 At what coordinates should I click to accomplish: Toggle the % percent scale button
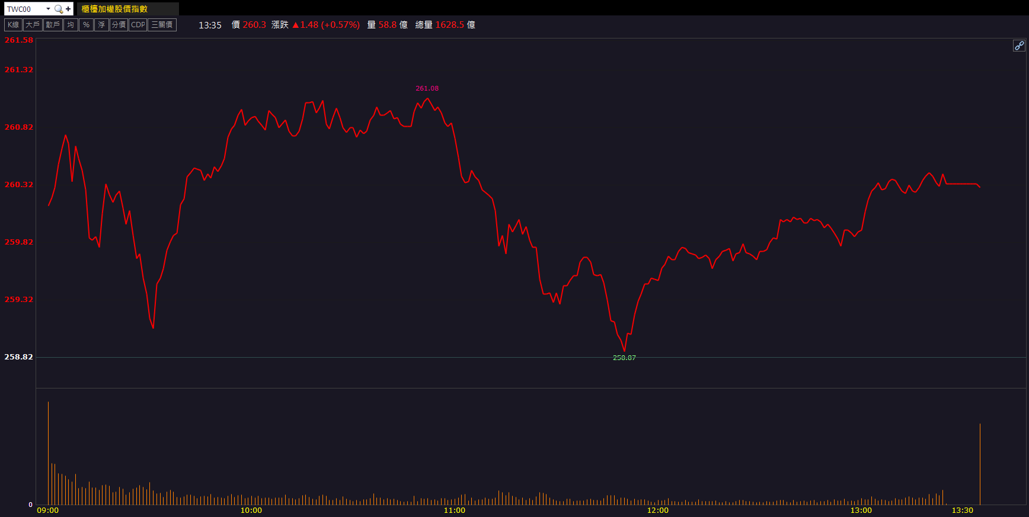(86, 25)
